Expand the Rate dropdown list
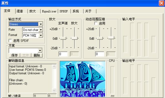 (x=41, y=30)
